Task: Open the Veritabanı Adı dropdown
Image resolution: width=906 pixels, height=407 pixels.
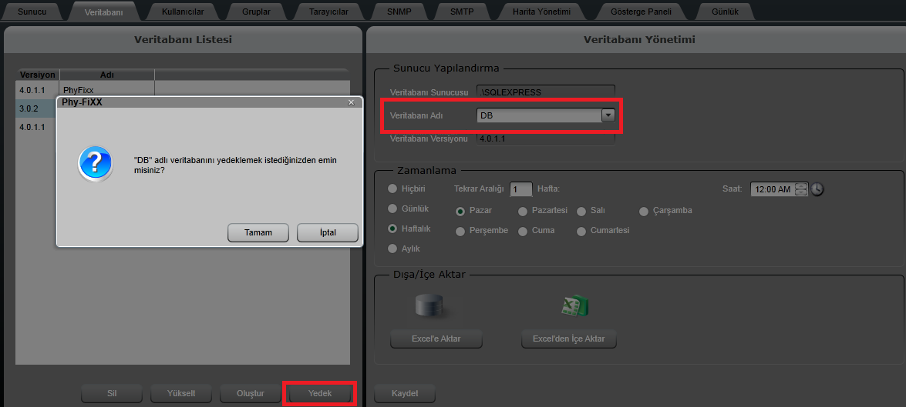Action: (608, 115)
